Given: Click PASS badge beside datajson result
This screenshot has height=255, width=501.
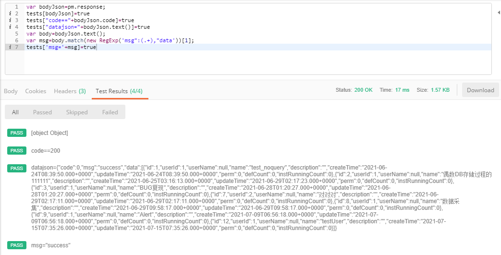Looking at the screenshot, I should (17, 168).
